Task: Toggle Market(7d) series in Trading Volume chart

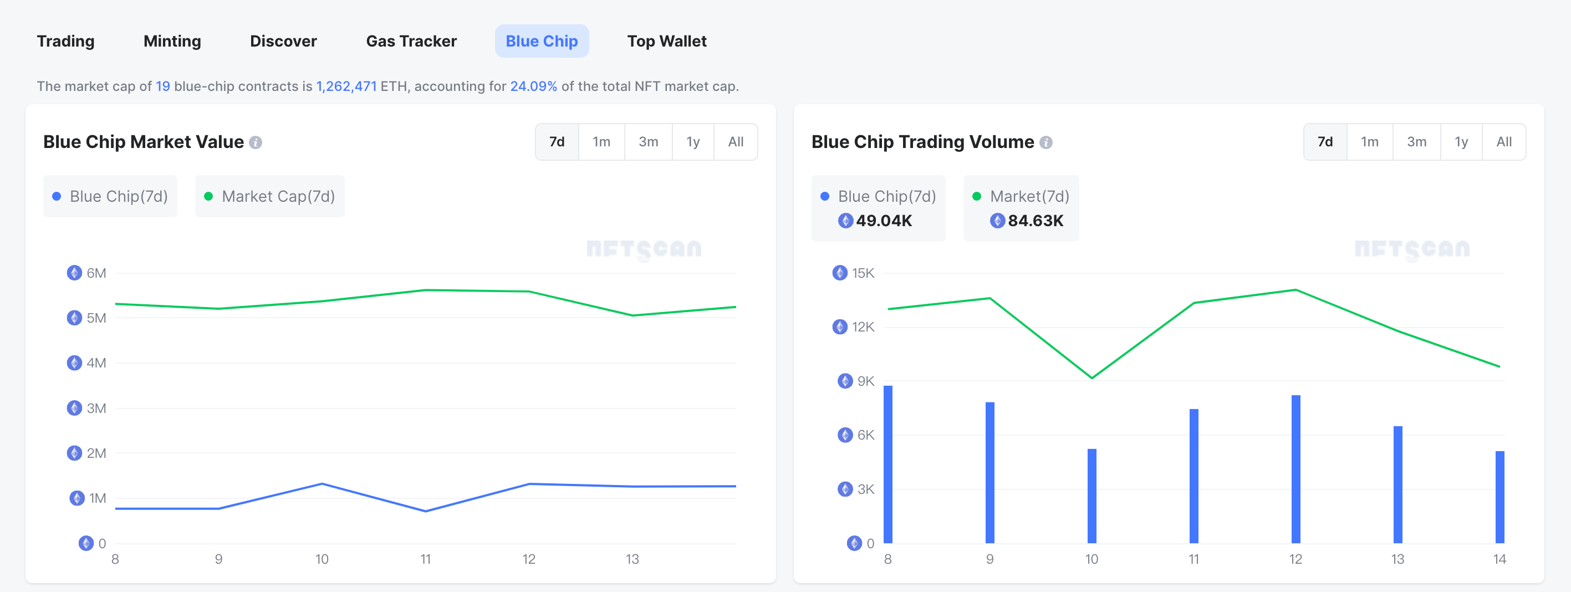Action: pos(1021,196)
